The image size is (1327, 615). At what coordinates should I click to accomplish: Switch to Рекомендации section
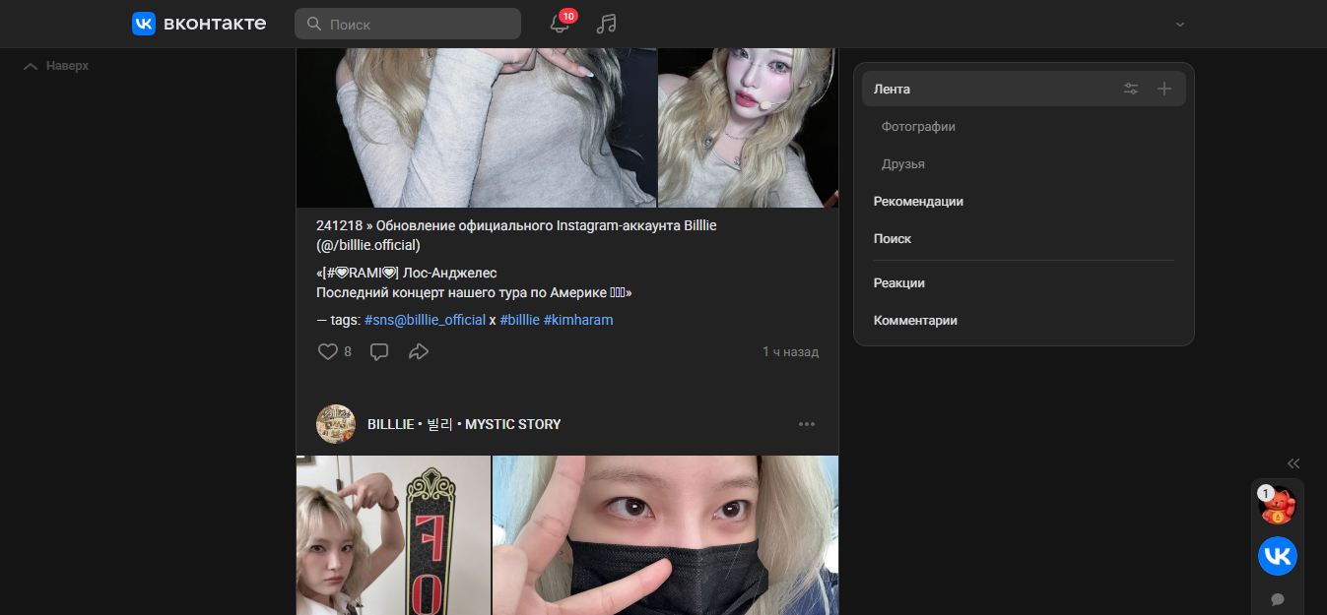pyautogui.click(x=918, y=201)
